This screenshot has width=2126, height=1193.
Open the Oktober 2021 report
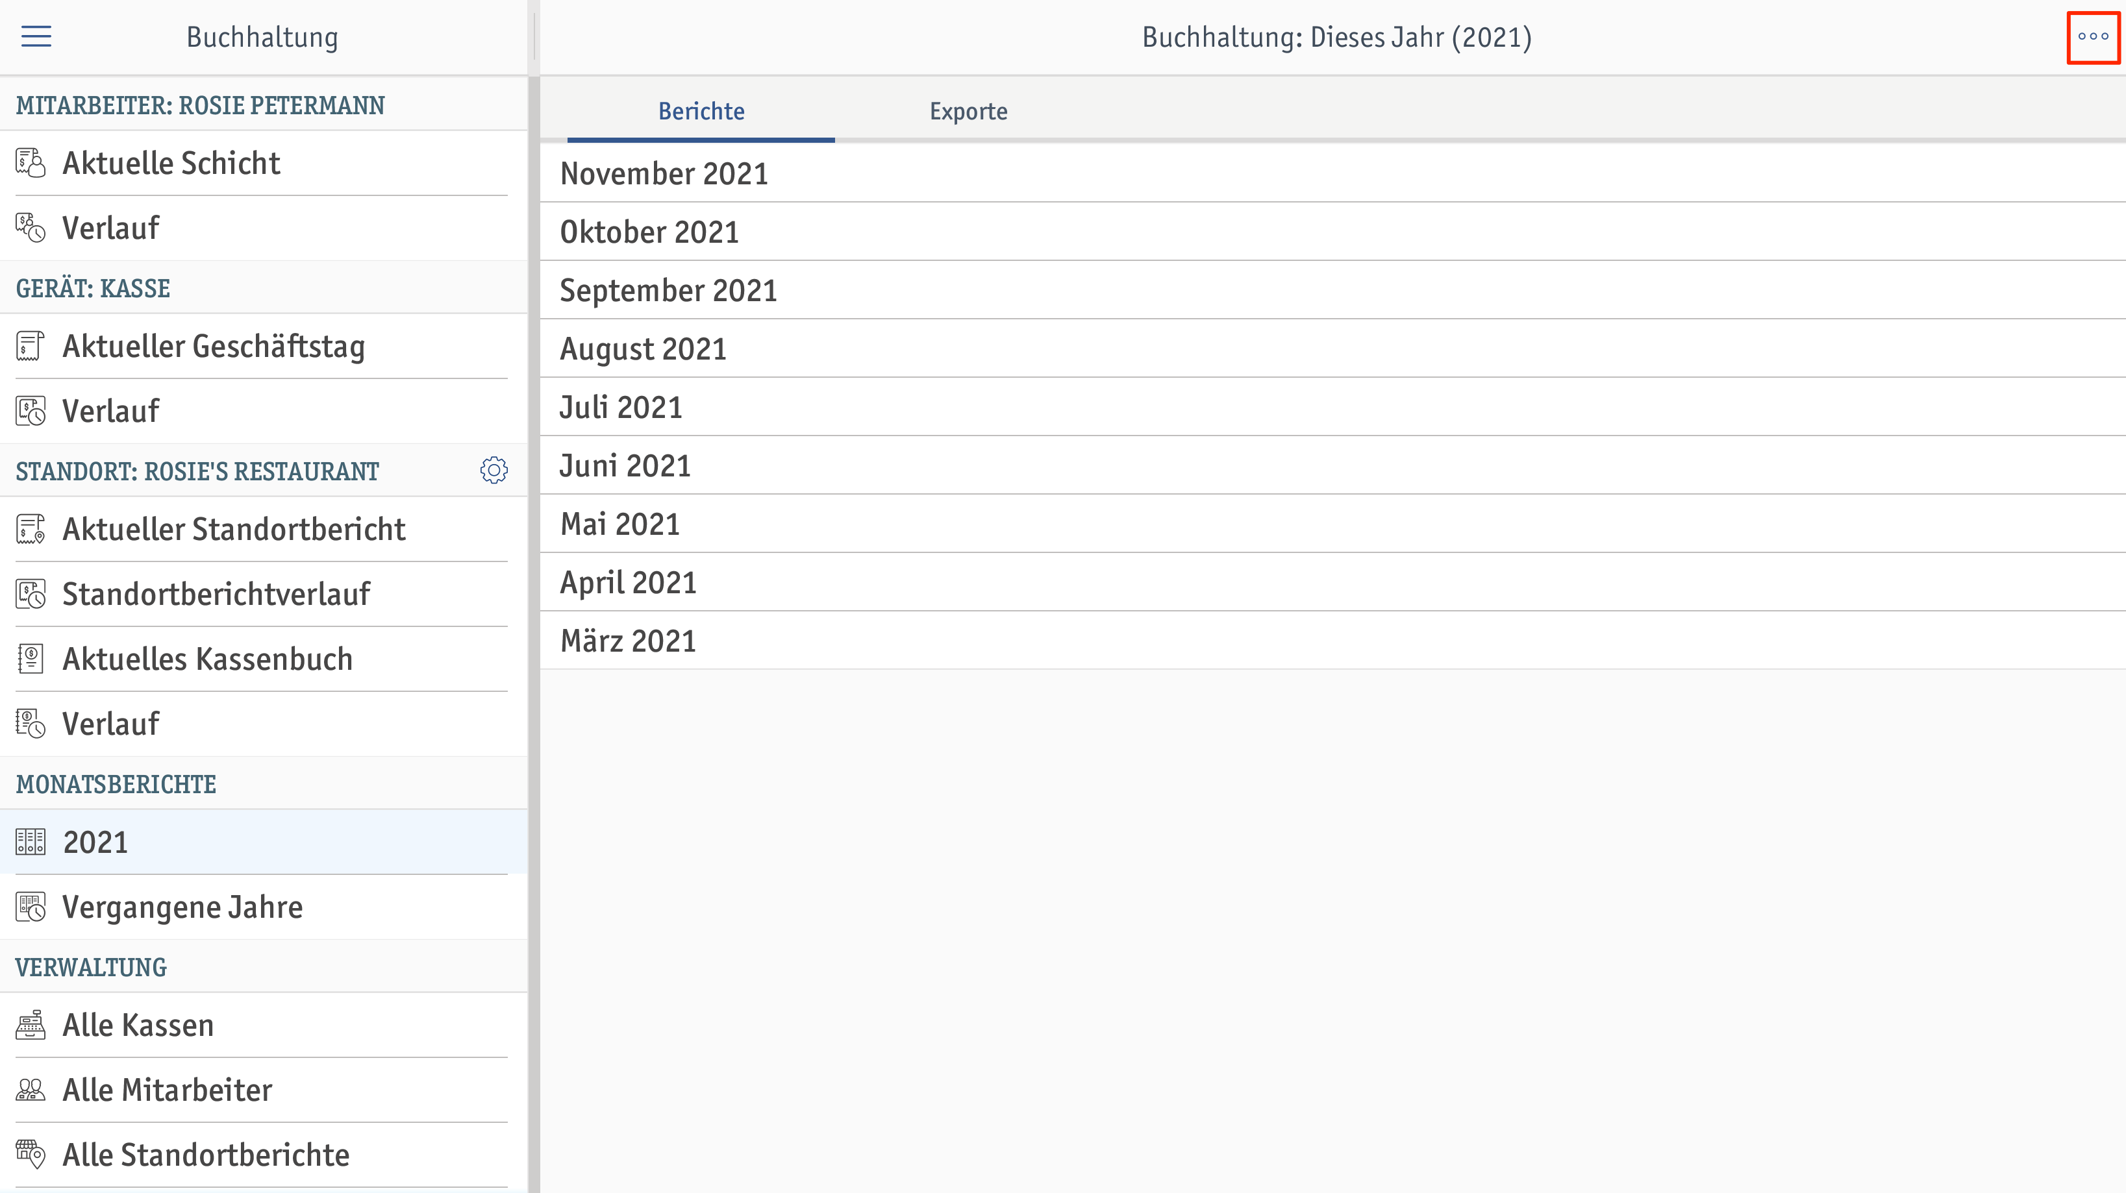pyautogui.click(x=1333, y=232)
